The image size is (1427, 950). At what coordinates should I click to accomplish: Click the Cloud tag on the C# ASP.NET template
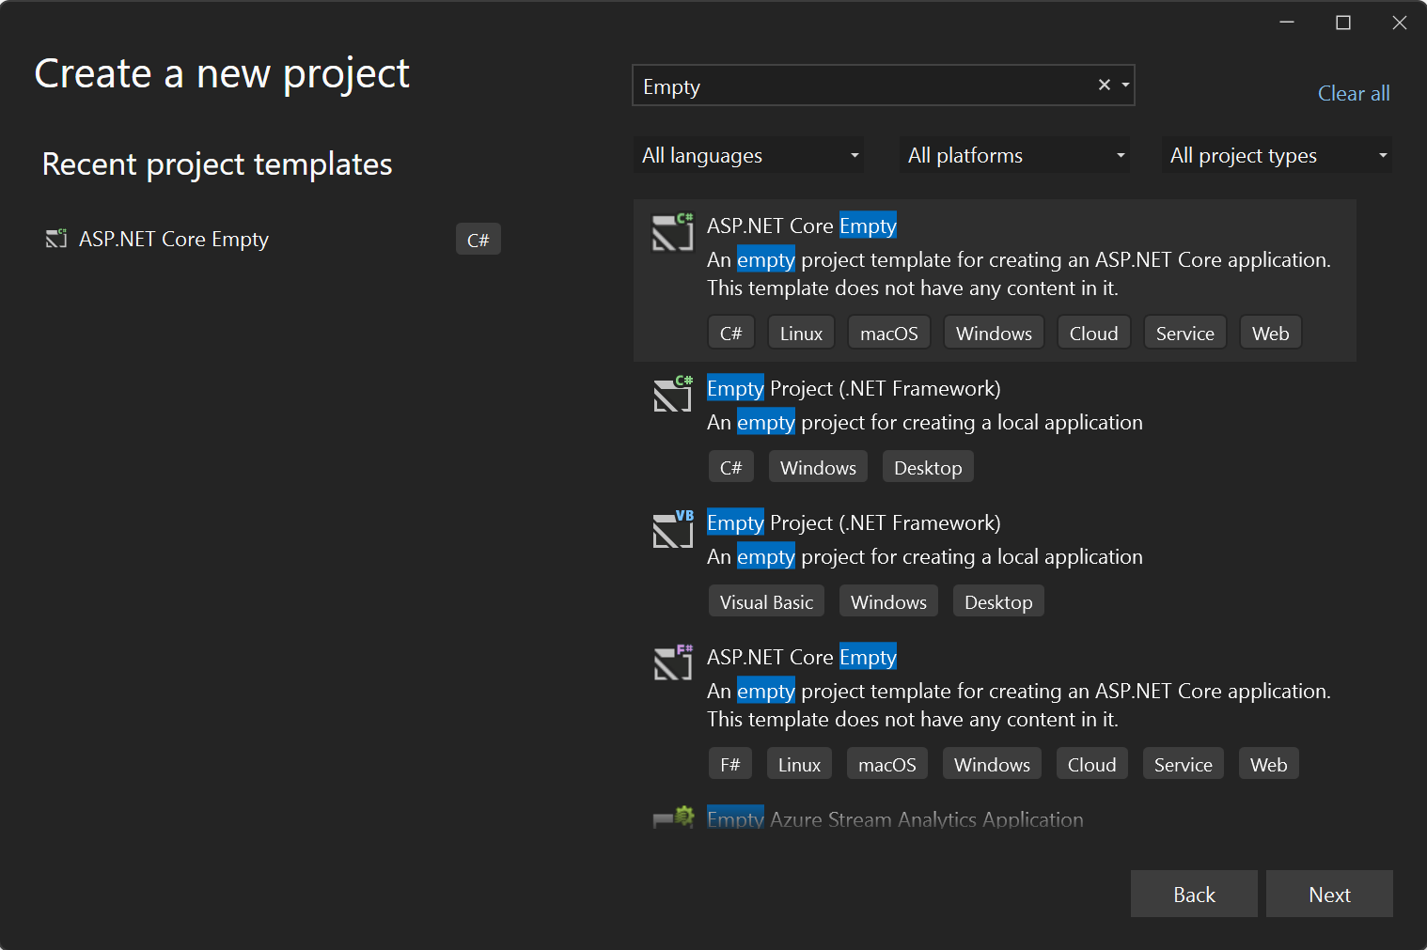pos(1094,333)
